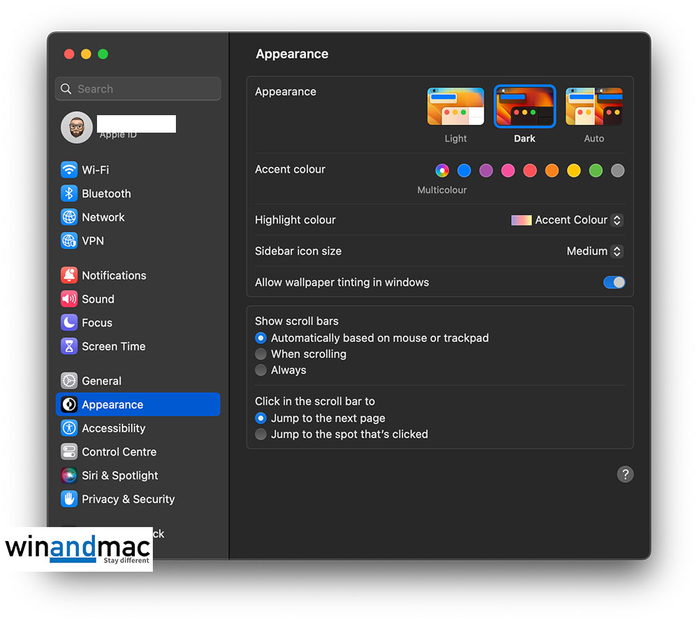This screenshot has height=622, width=698.
Task: Click the Siri & Spotlight icon
Action: (69, 475)
